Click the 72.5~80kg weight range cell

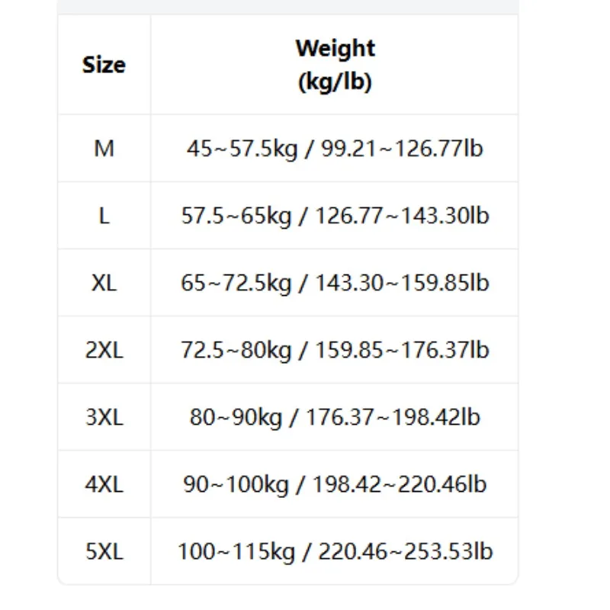coord(335,350)
